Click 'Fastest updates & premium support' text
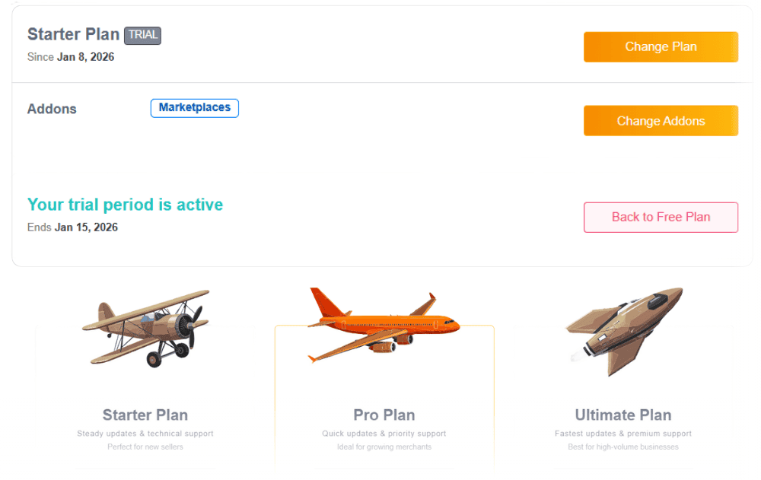 pyautogui.click(x=623, y=434)
